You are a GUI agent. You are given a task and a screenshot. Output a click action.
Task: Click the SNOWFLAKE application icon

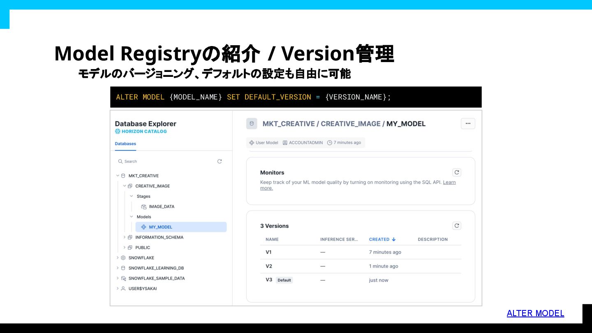[123, 258]
